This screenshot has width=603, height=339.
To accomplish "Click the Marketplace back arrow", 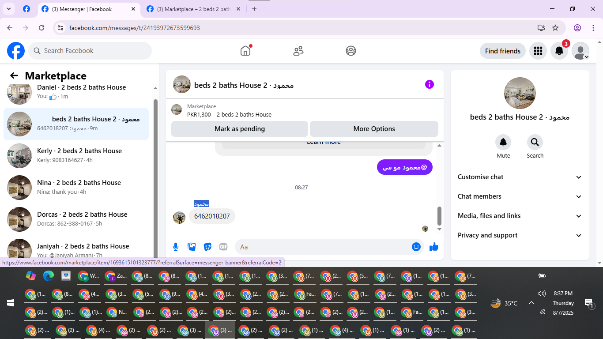I will coord(14,75).
